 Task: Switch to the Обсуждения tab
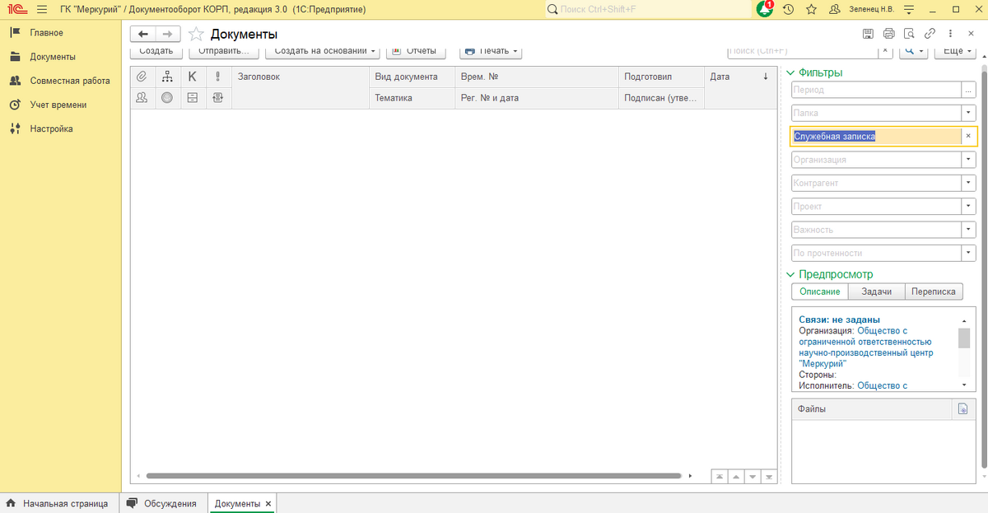(170, 503)
